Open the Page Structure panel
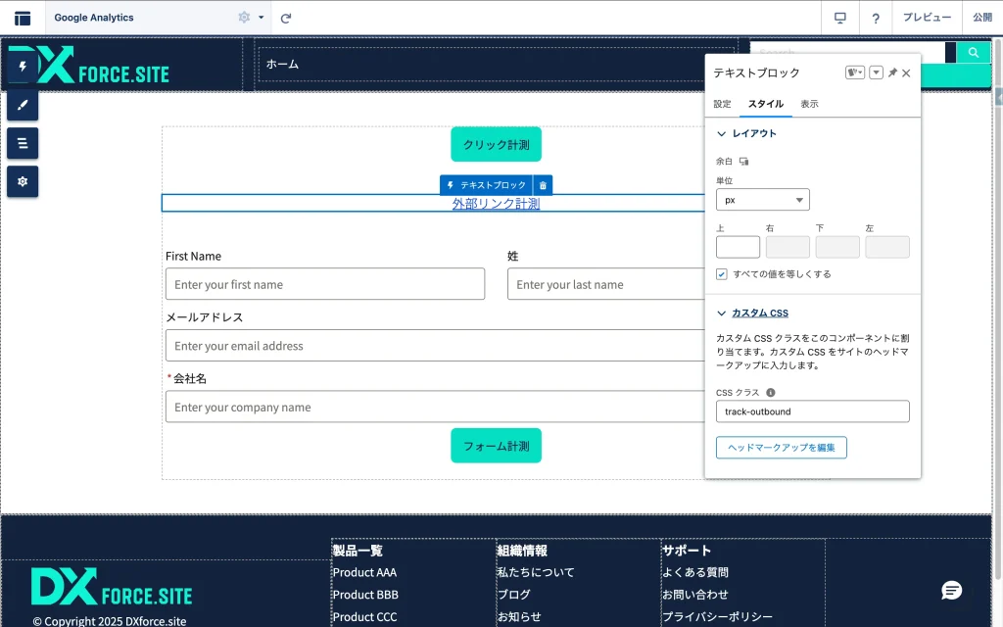This screenshot has width=1003, height=627. (23, 143)
